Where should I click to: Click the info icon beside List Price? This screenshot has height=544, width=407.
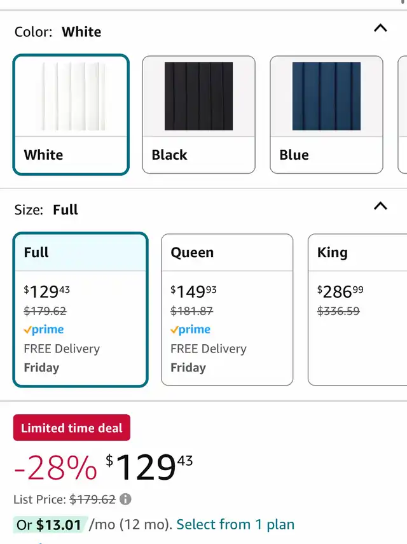point(126,499)
